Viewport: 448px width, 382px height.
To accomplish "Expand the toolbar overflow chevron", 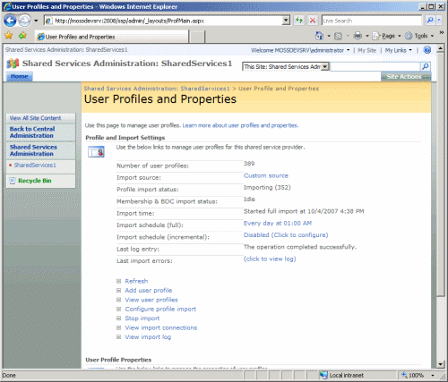I will click(x=442, y=32).
